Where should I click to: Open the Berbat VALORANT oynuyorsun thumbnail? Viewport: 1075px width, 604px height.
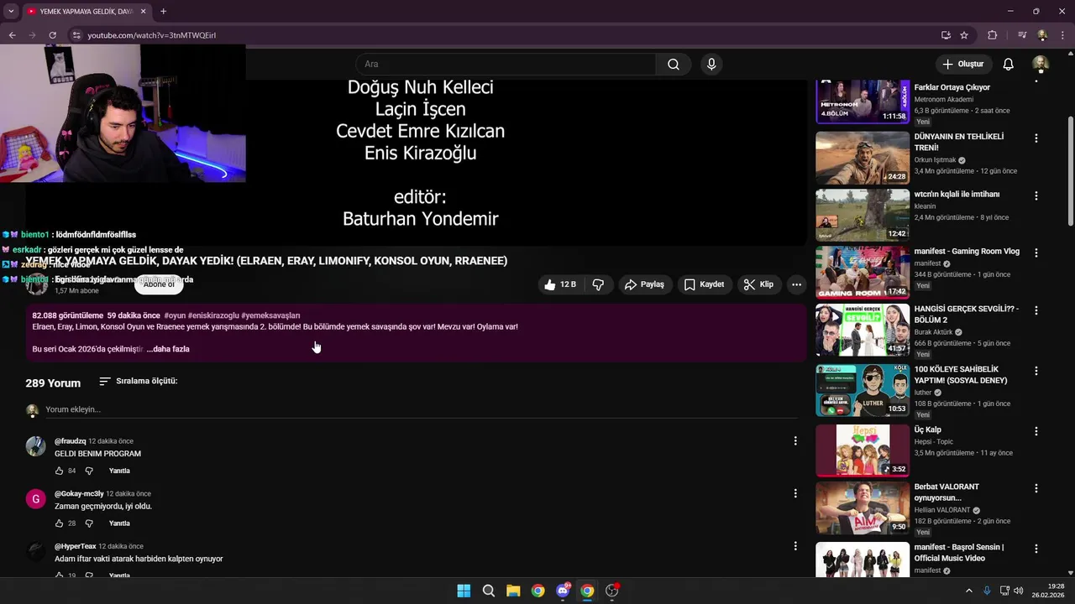(863, 508)
